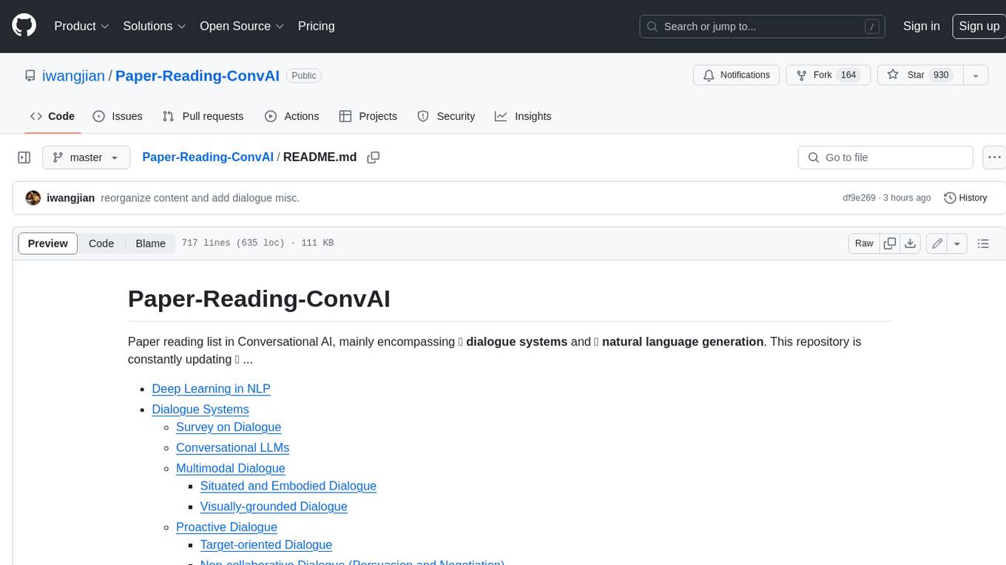
Task: Focus the Go to file field
Action: [885, 158]
